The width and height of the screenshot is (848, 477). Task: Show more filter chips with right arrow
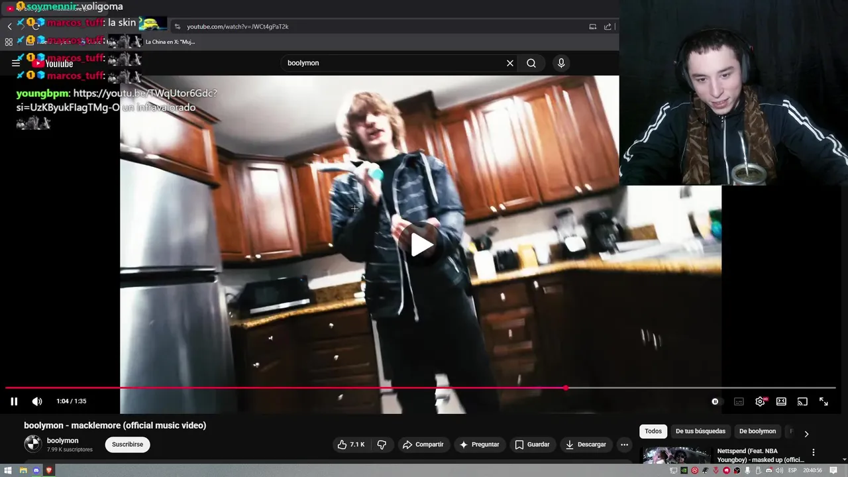click(x=806, y=434)
